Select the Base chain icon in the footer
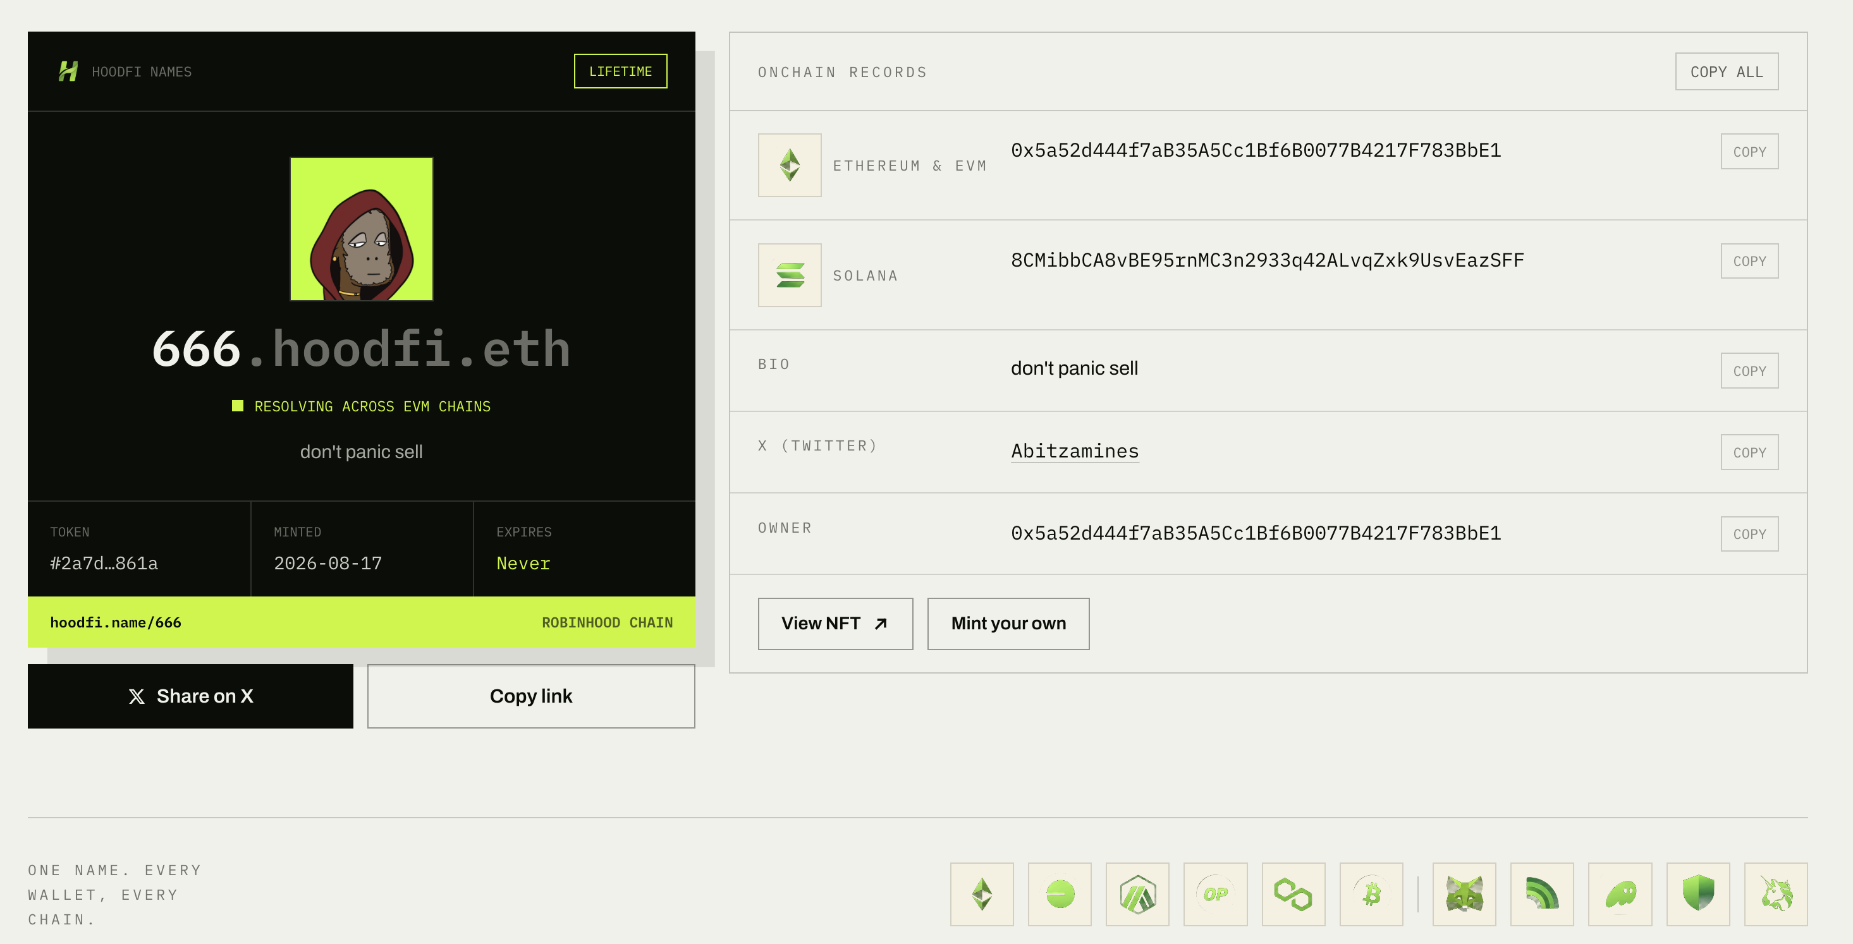 coord(1060,893)
